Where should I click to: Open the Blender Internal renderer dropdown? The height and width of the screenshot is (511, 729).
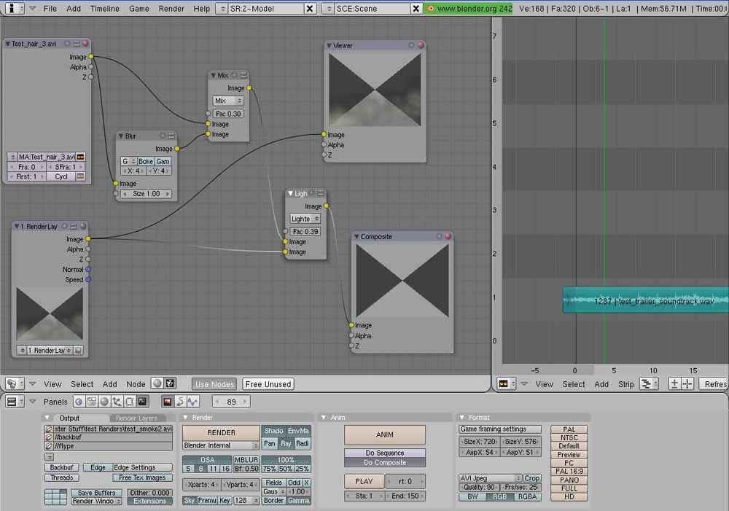tap(221, 445)
